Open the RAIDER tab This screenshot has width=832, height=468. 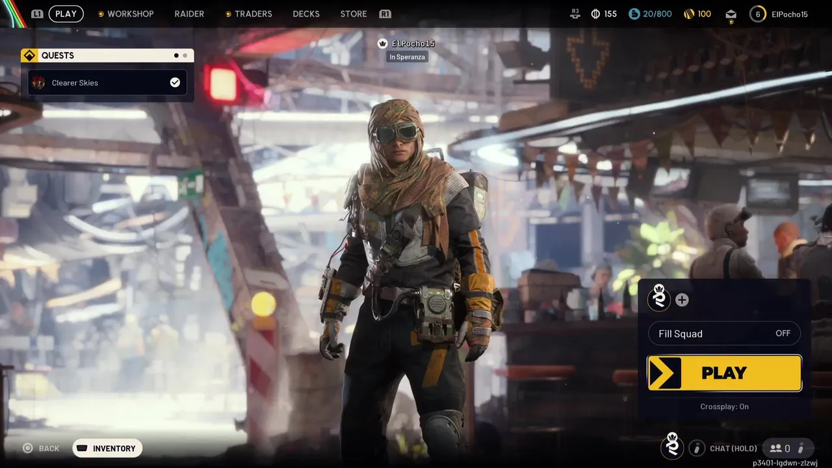(189, 14)
